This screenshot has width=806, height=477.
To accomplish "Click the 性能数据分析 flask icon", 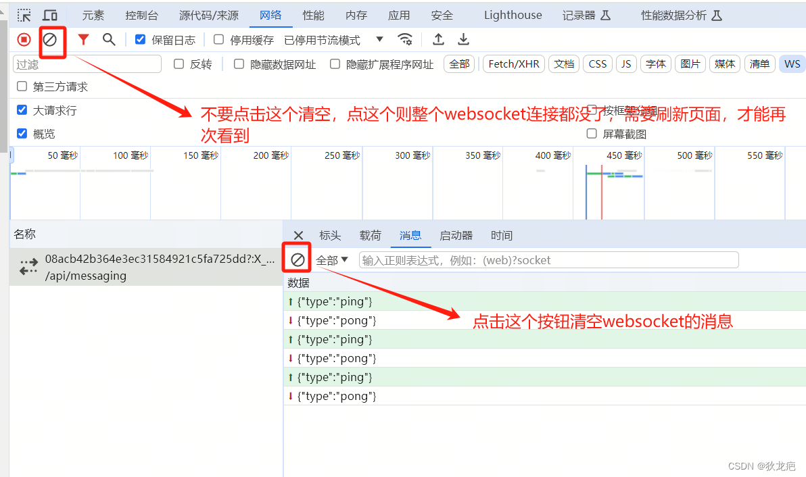I will click(x=717, y=16).
